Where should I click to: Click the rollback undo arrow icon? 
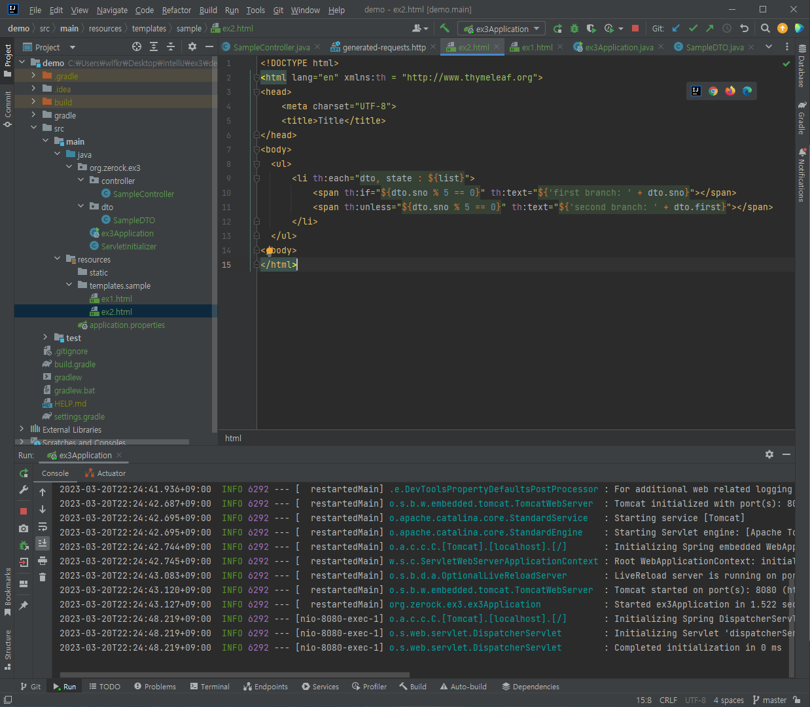[x=744, y=28]
